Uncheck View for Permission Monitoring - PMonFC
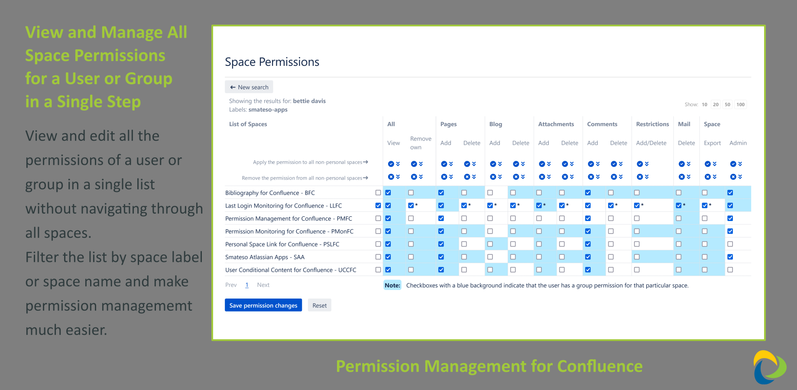Screen dimensions: 797x390 pyautogui.click(x=388, y=231)
